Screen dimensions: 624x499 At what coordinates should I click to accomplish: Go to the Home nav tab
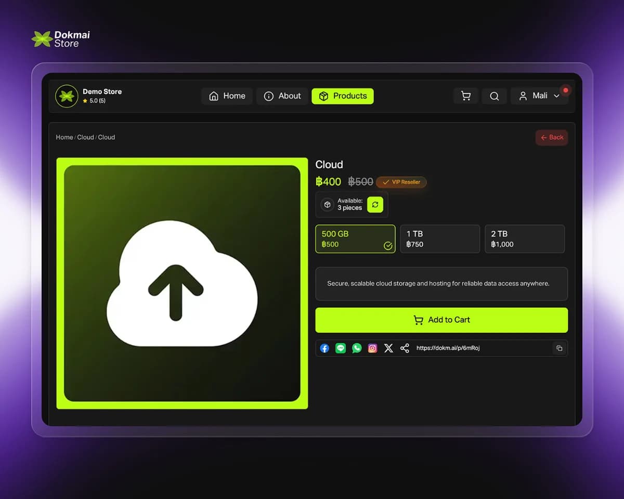point(227,96)
